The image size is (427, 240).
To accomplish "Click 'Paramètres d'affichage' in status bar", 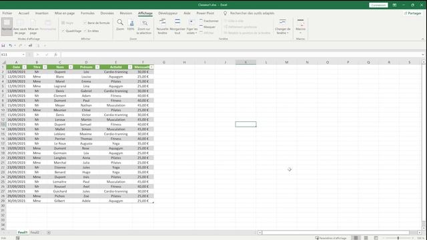I will (x=331, y=238).
